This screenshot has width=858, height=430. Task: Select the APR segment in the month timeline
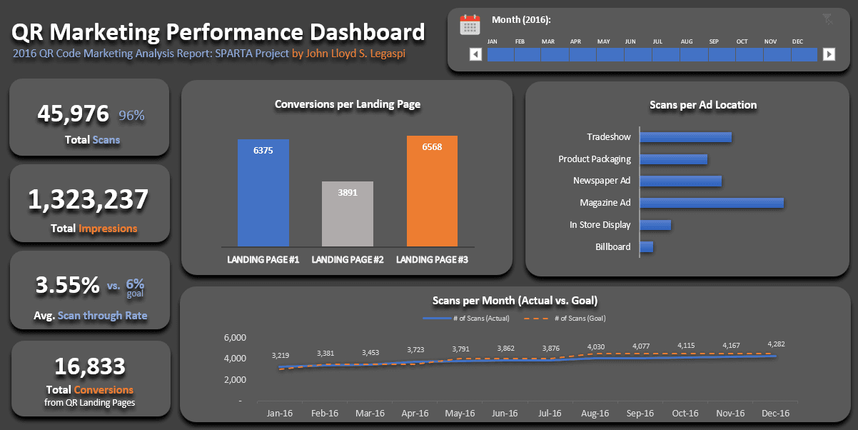[582, 54]
